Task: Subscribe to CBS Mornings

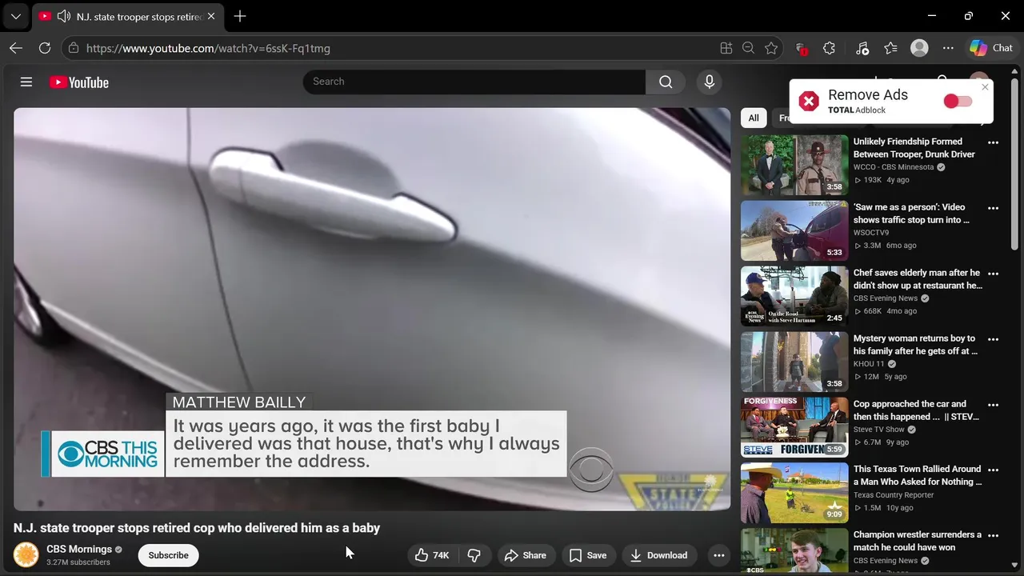Action: pos(168,555)
